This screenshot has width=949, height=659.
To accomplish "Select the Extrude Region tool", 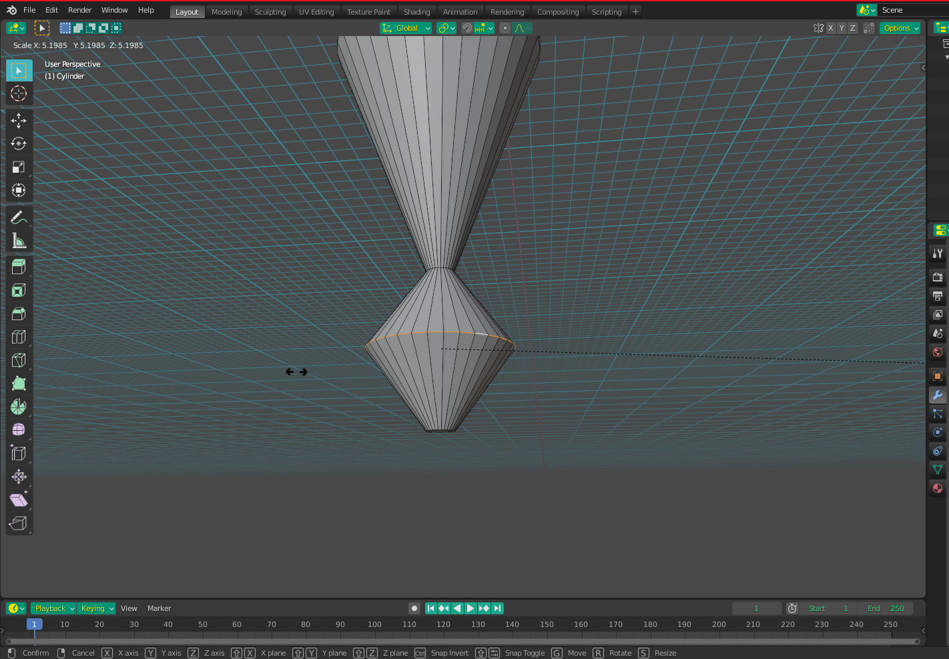I will 19,267.
